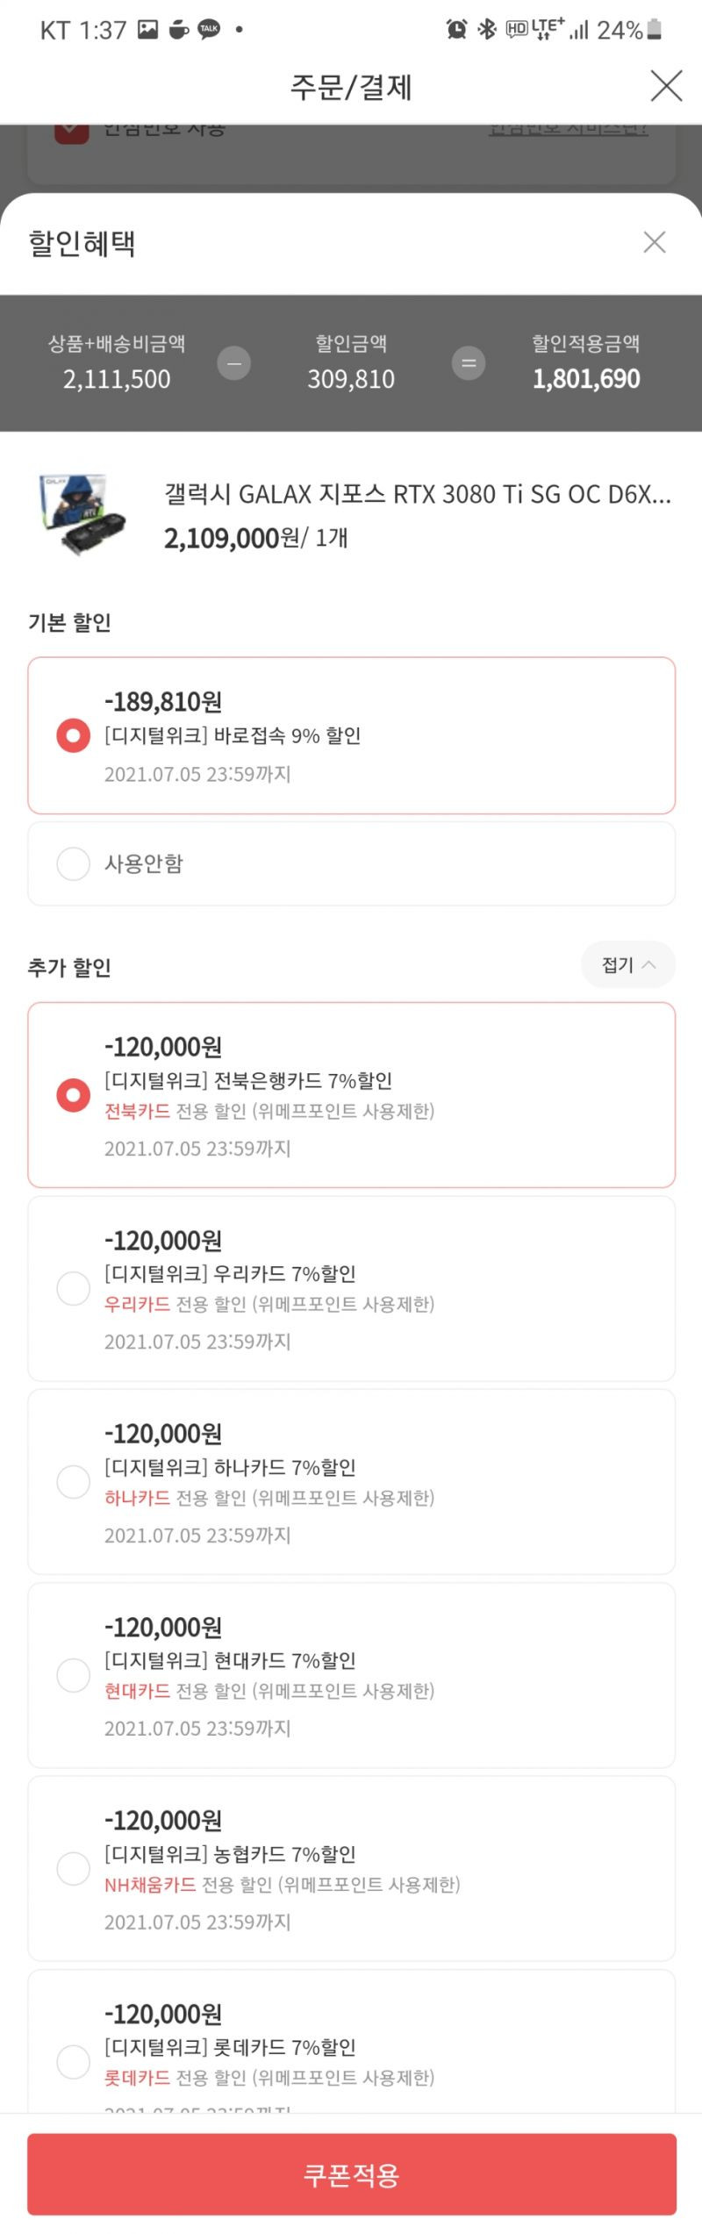702x2234 pixels.
Task: Tap the Bluetooth status icon
Action: pos(487,30)
